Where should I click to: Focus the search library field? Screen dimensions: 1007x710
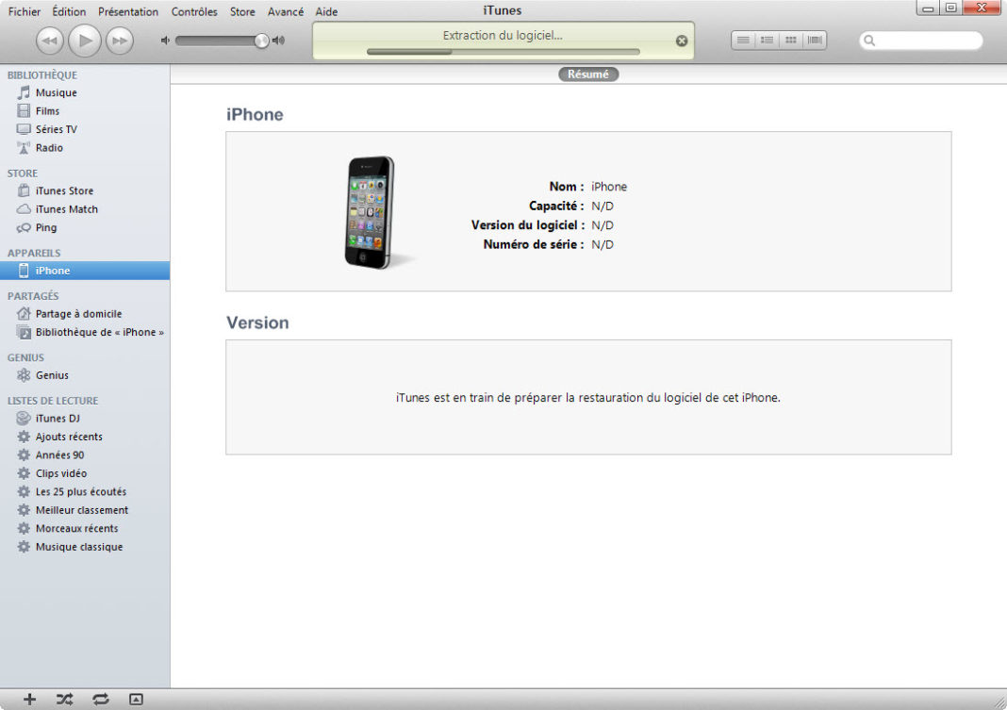point(921,41)
